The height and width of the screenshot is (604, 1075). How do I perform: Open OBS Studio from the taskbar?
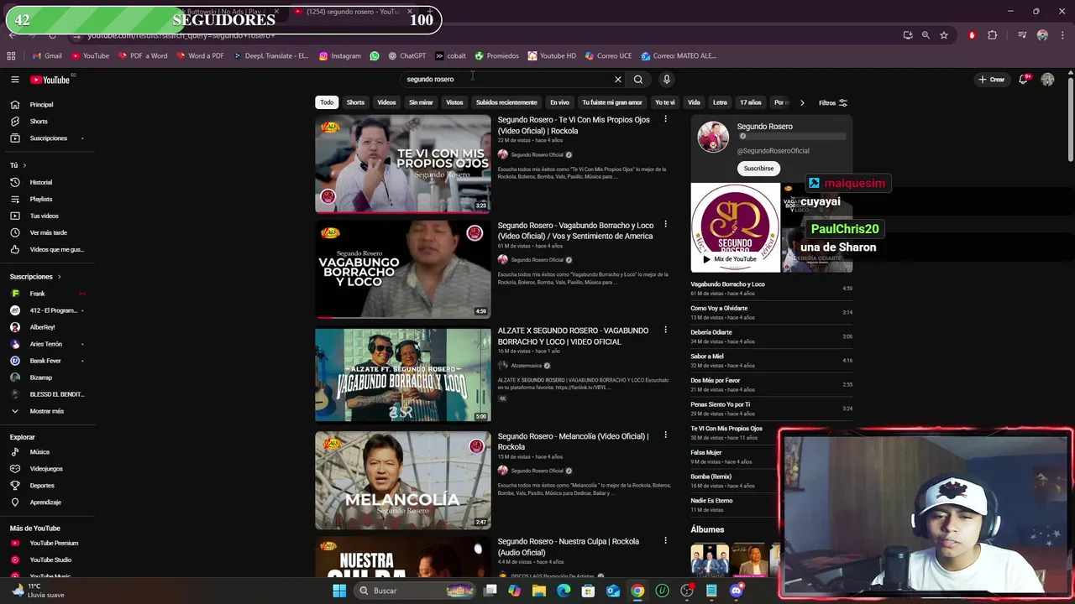(687, 591)
